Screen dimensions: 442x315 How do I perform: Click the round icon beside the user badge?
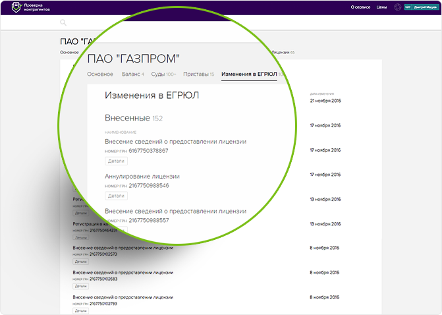click(397, 7)
